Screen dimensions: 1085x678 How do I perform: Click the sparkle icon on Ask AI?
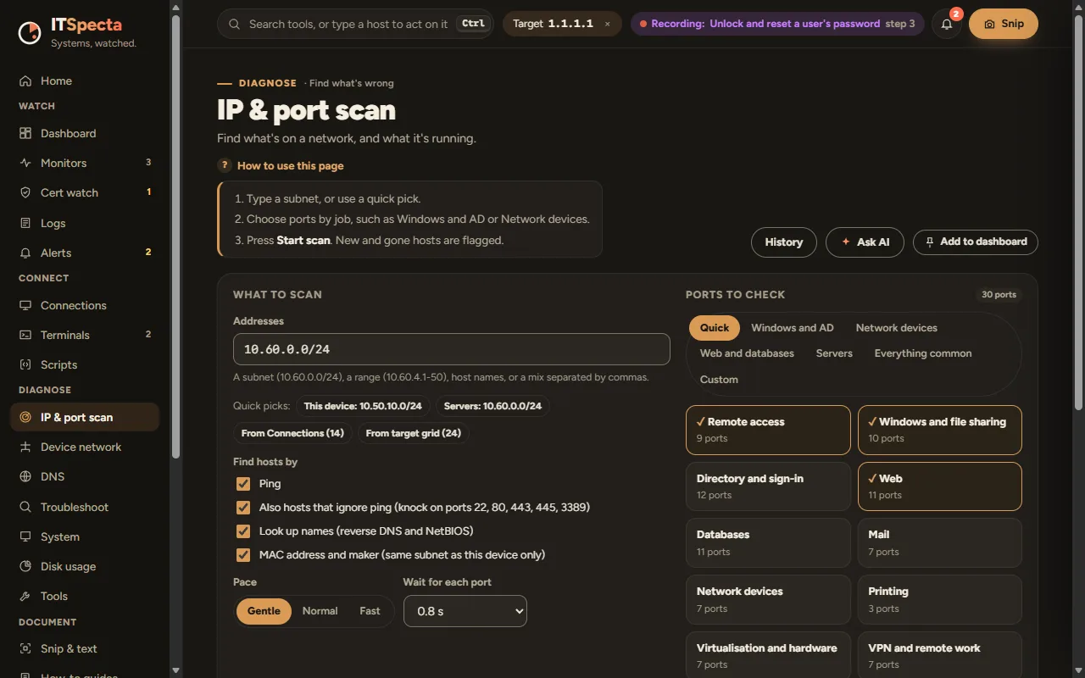pos(845,242)
